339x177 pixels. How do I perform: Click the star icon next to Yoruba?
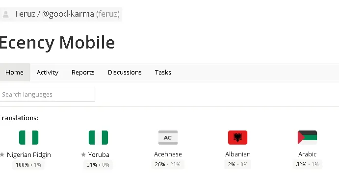pyautogui.click(x=83, y=154)
